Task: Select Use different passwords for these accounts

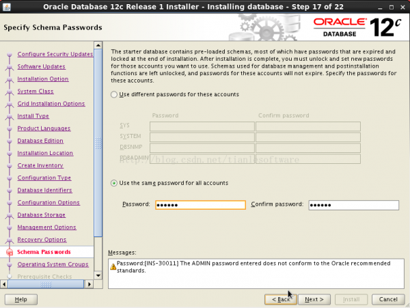Action: [x=114, y=94]
